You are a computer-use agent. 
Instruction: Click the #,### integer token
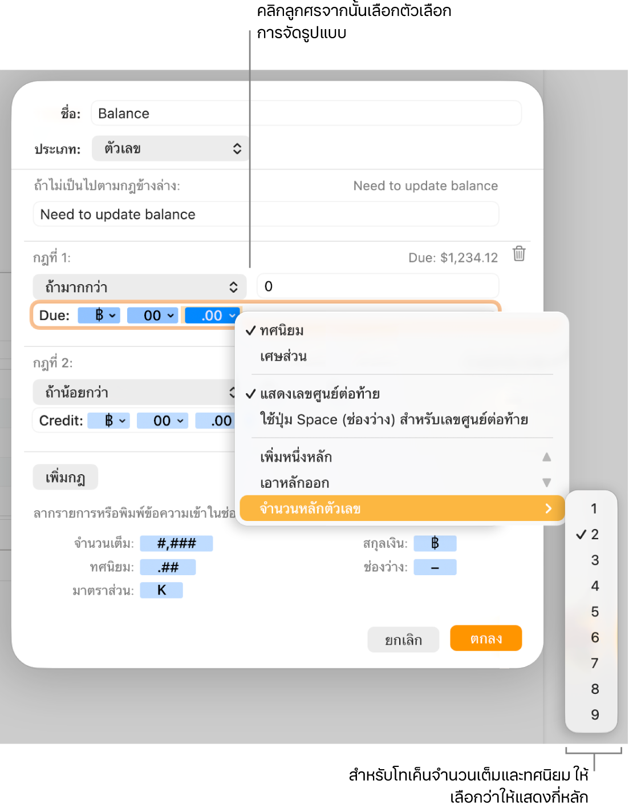pos(176,544)
